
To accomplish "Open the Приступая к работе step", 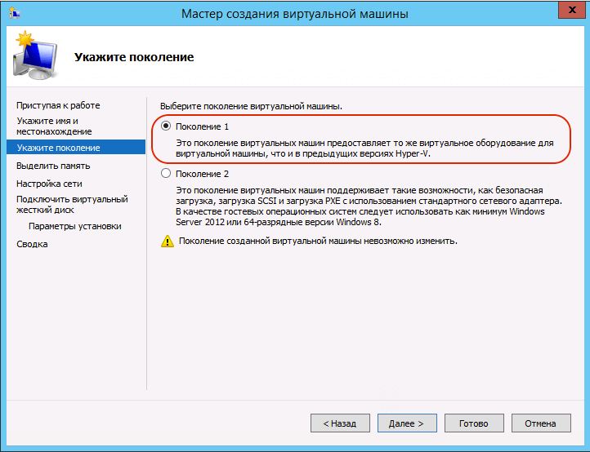I will coord(58,105).
